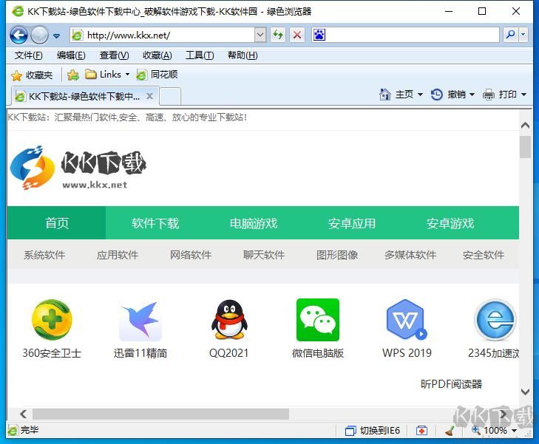Expand the 主页 dropdown arrow

[420, 95]
